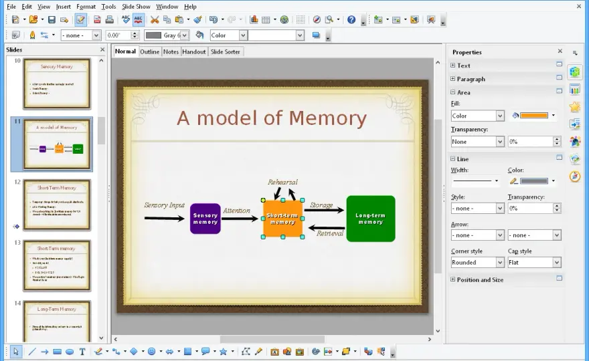Open the Format menu
The image size is (589, 361).
click(86, 7)
